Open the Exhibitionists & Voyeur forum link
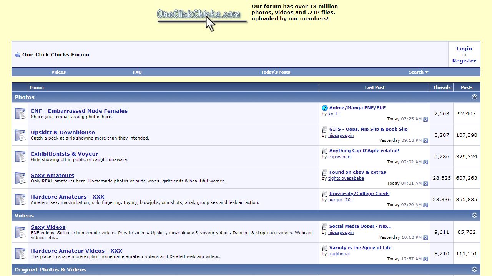Image resolution: width=492 pixels, height=276 pixels. pyautogui.click(x=65, y=154)
